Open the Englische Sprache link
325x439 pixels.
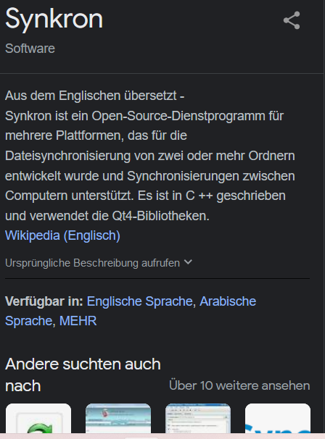139,301
